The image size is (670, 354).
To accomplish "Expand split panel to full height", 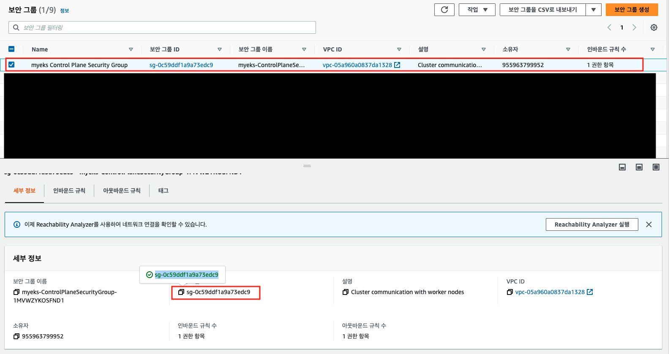I will [656, 168].
